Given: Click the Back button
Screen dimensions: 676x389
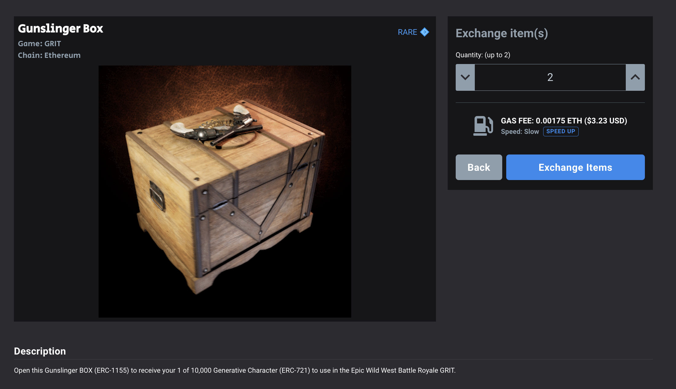Looking at the screenshot, I should tap(479, 167).
